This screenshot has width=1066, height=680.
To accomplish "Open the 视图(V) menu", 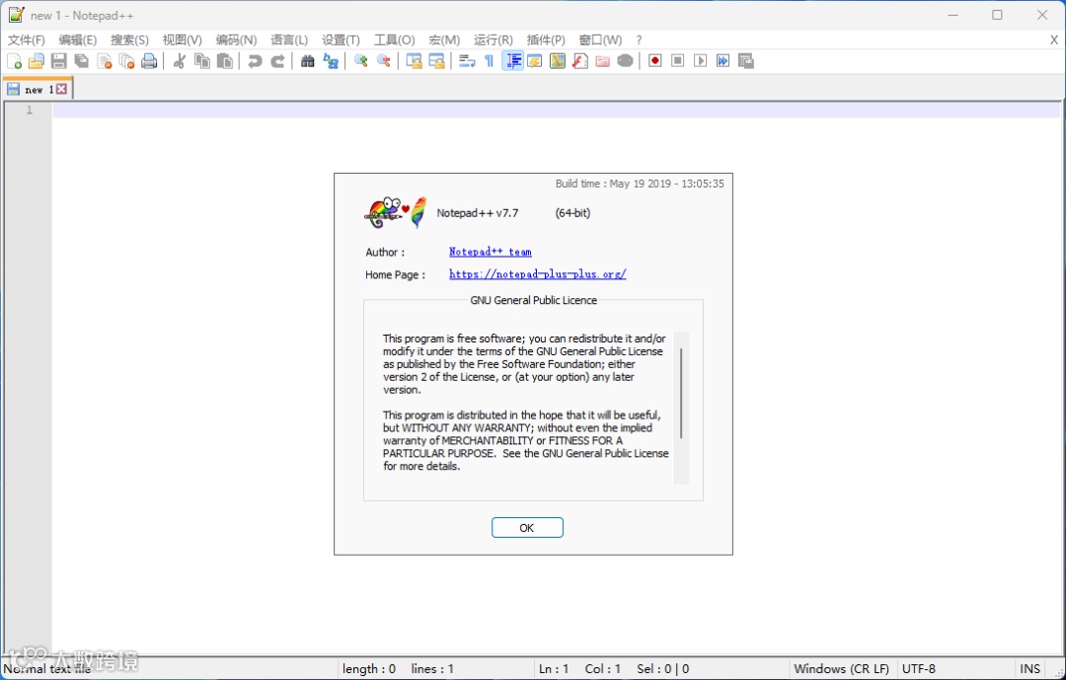I will pyautogui.click(x=183, y=40).
